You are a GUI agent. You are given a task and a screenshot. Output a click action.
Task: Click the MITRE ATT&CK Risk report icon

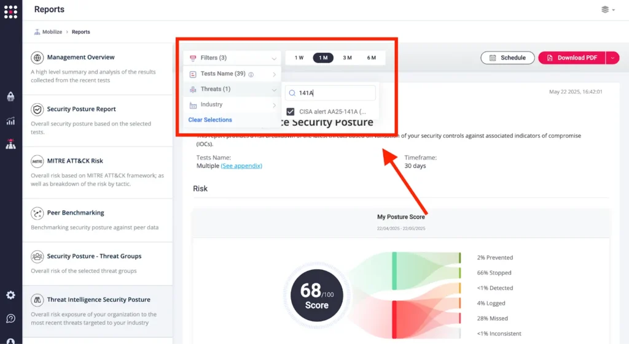(x=37, y=161)
